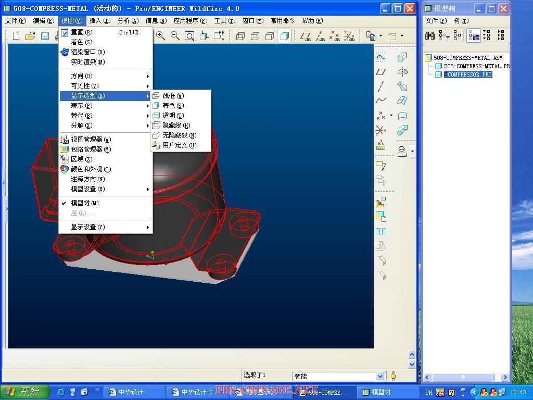Image resolution: width=533 pixels, height=400 pixels.
Task: Click the model tree horizontal scrollbar
Action: point(463,377)
